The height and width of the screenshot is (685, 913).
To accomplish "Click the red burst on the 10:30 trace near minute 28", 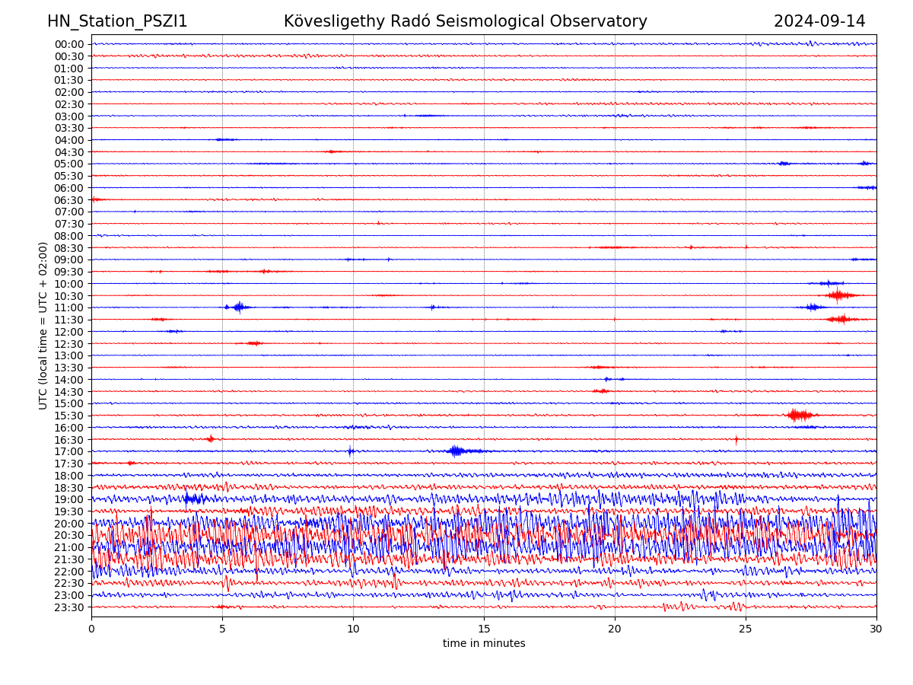I will [838, 295].
